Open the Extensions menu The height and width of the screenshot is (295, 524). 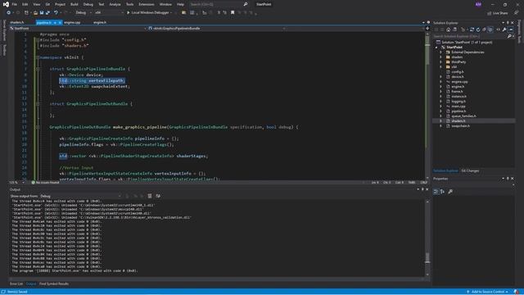coord(147,4)
